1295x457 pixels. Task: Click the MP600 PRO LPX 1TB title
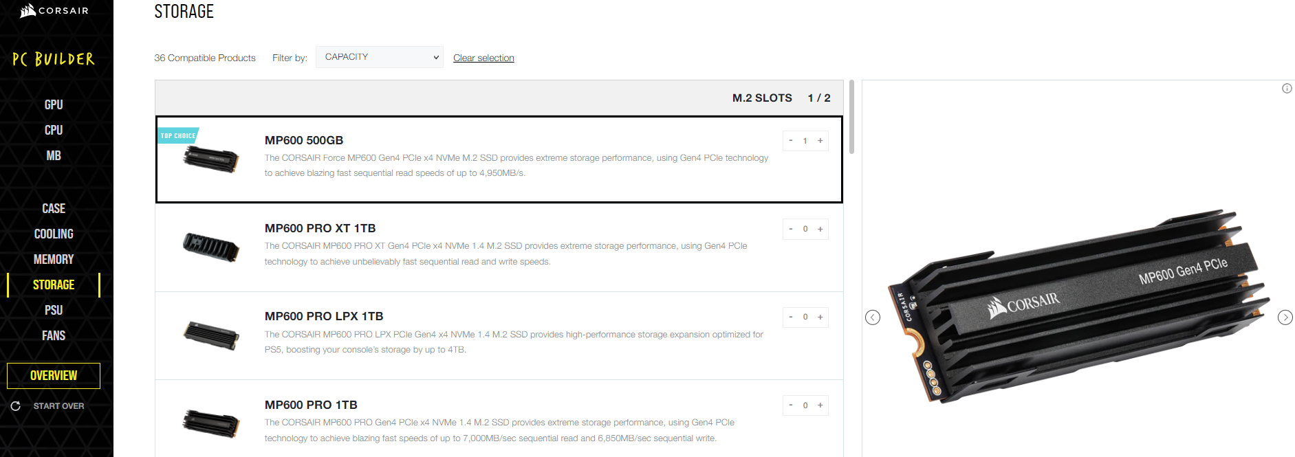[x=324, y=316]
